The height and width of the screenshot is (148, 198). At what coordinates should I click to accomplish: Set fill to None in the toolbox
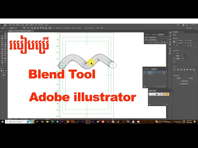coord(6,71)
